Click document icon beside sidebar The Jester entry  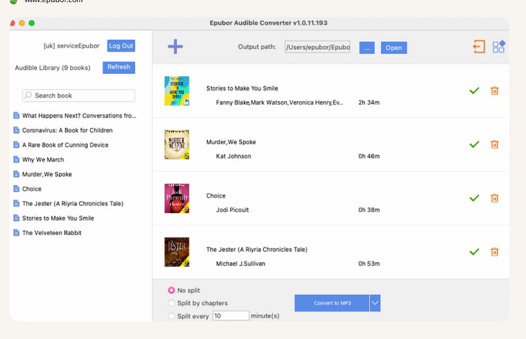coord(16,203)
